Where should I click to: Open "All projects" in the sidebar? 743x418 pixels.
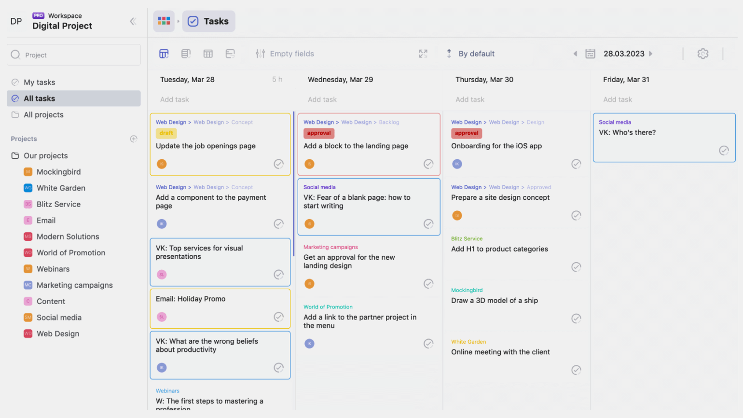43,115
